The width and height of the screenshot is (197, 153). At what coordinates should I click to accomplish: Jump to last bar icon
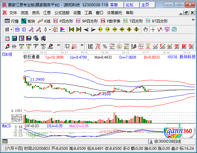click(79, 29)
